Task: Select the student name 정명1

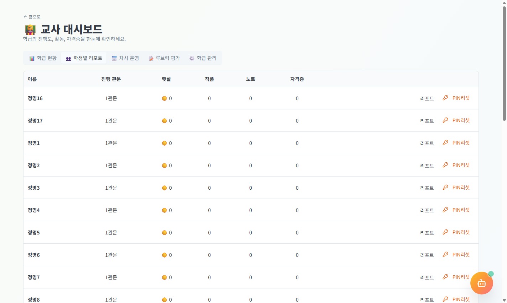Action: pyautogui.click(x=34, y=143)
